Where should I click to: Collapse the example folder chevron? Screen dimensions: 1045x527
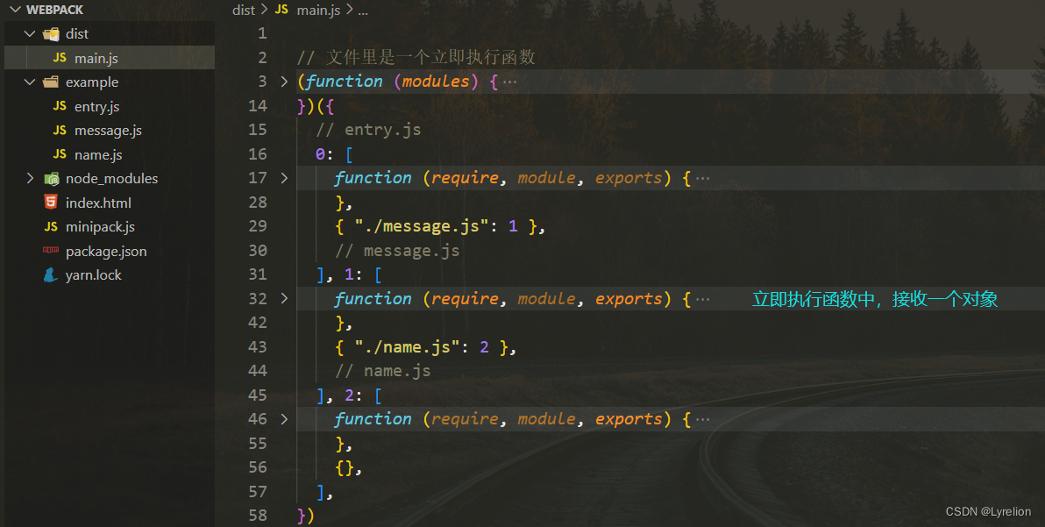[30, 82]
